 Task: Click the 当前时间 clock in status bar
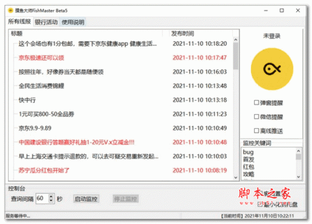click(257, 216)
